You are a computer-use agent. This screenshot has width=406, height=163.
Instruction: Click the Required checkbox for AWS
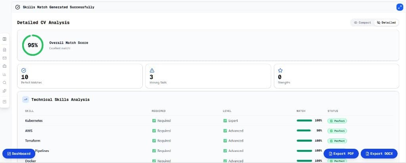[154, 131]
